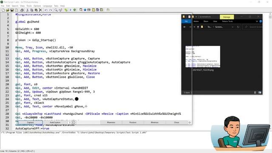The image size is (272, 153).
Task: Open the View tab in the Screenshots window
Action: [215, 21]
